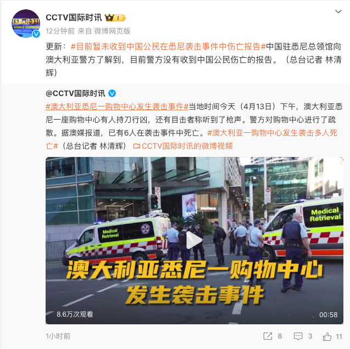Click the small video camera icon before 微博视频
This screenshot has height=349, width=350.
coord(136,146)
